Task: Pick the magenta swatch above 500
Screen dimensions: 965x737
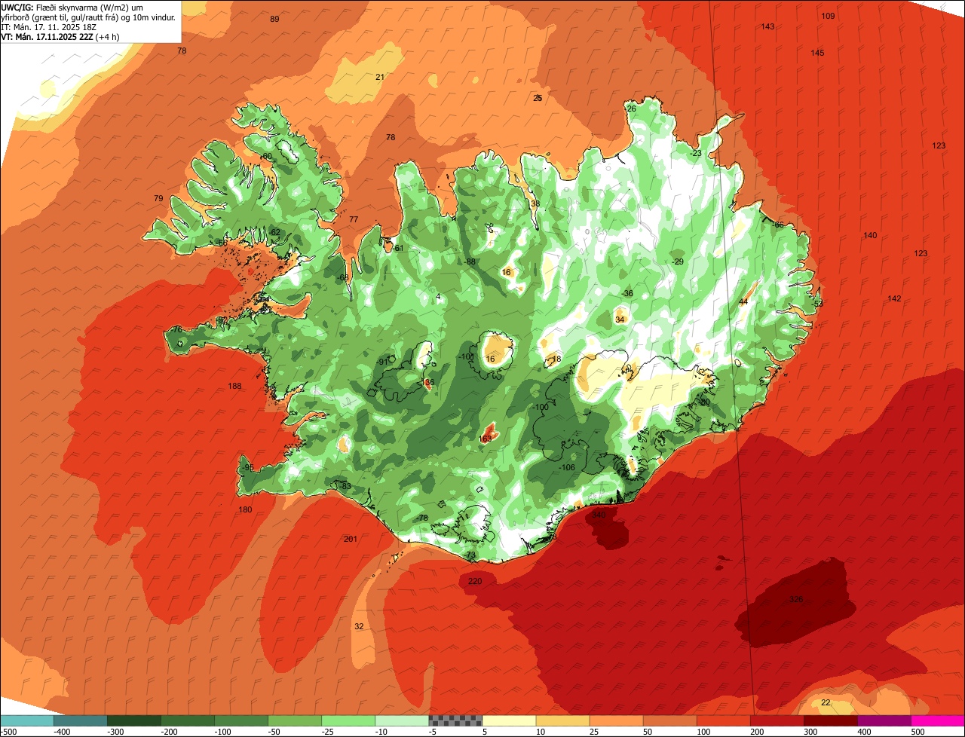Action: (938, 720)
